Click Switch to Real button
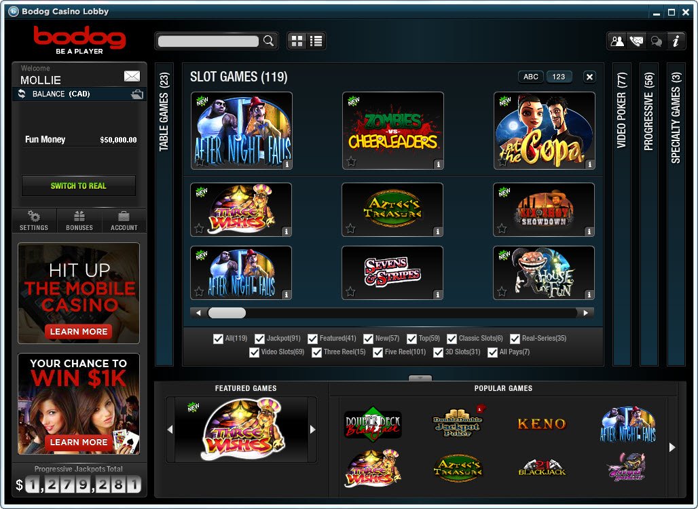 (78, 185)
